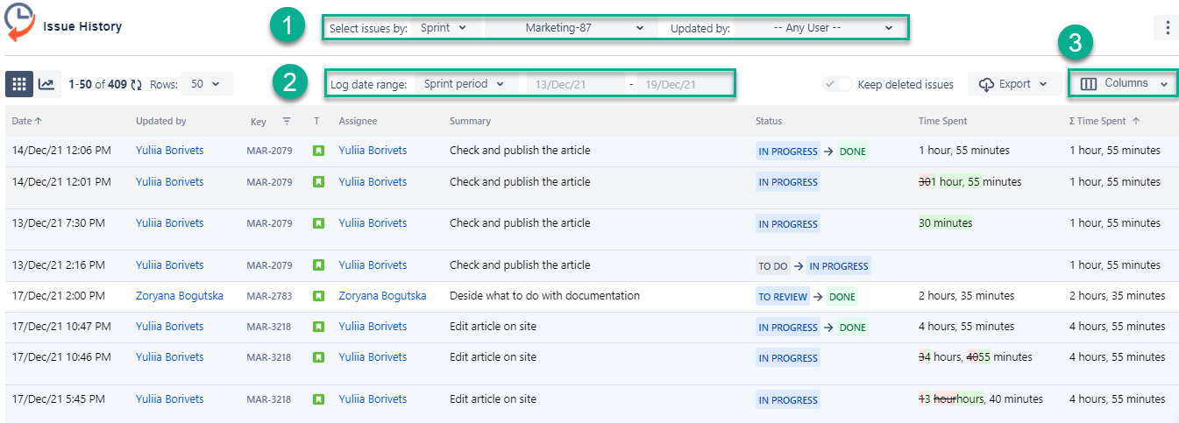Click the start date field 13/Dec/21
The height and width of the screenshot is (423, 1179).
(x=576, y=84)
